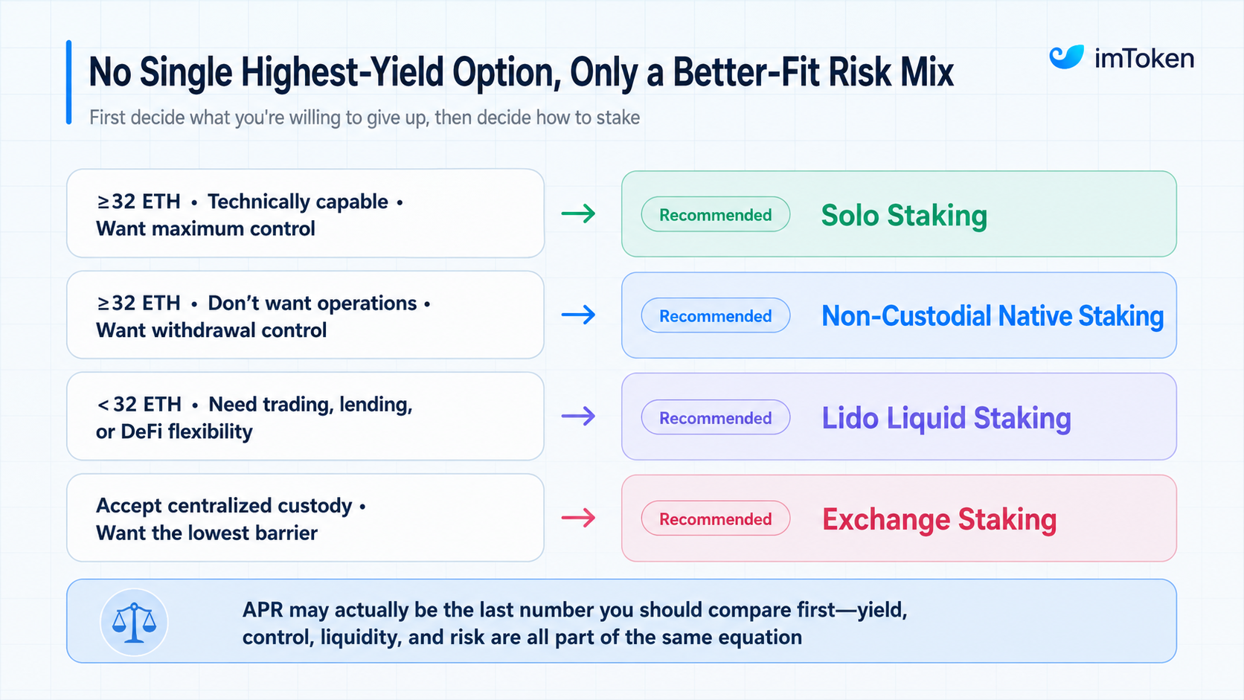Select the 'Accept centralized custody' card
This screenshot has width=1244, height=700.
coord(305,518)
